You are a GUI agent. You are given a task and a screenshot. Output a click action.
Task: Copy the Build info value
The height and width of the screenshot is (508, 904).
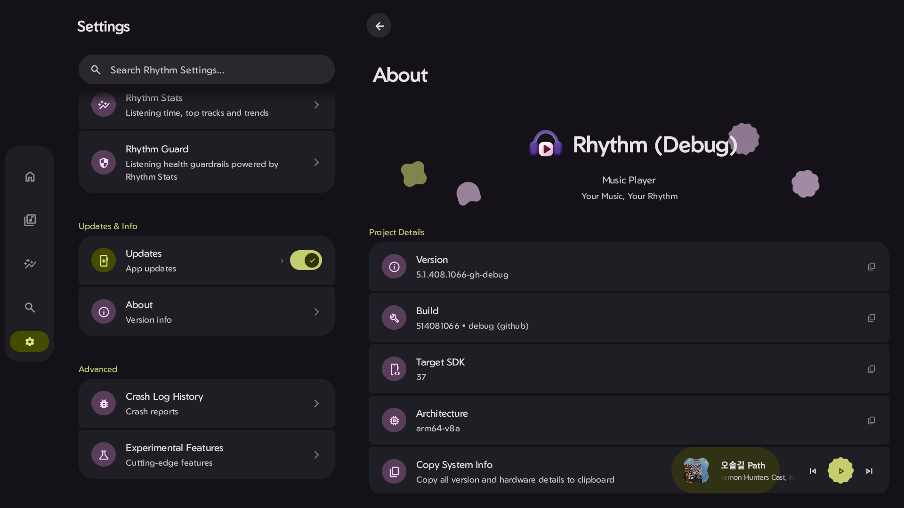coord(872,318)
